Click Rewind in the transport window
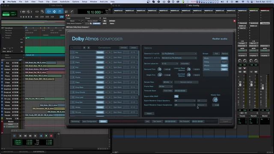Image resolution: width=274 pixels, height=154 pixels. coord(25,136)
